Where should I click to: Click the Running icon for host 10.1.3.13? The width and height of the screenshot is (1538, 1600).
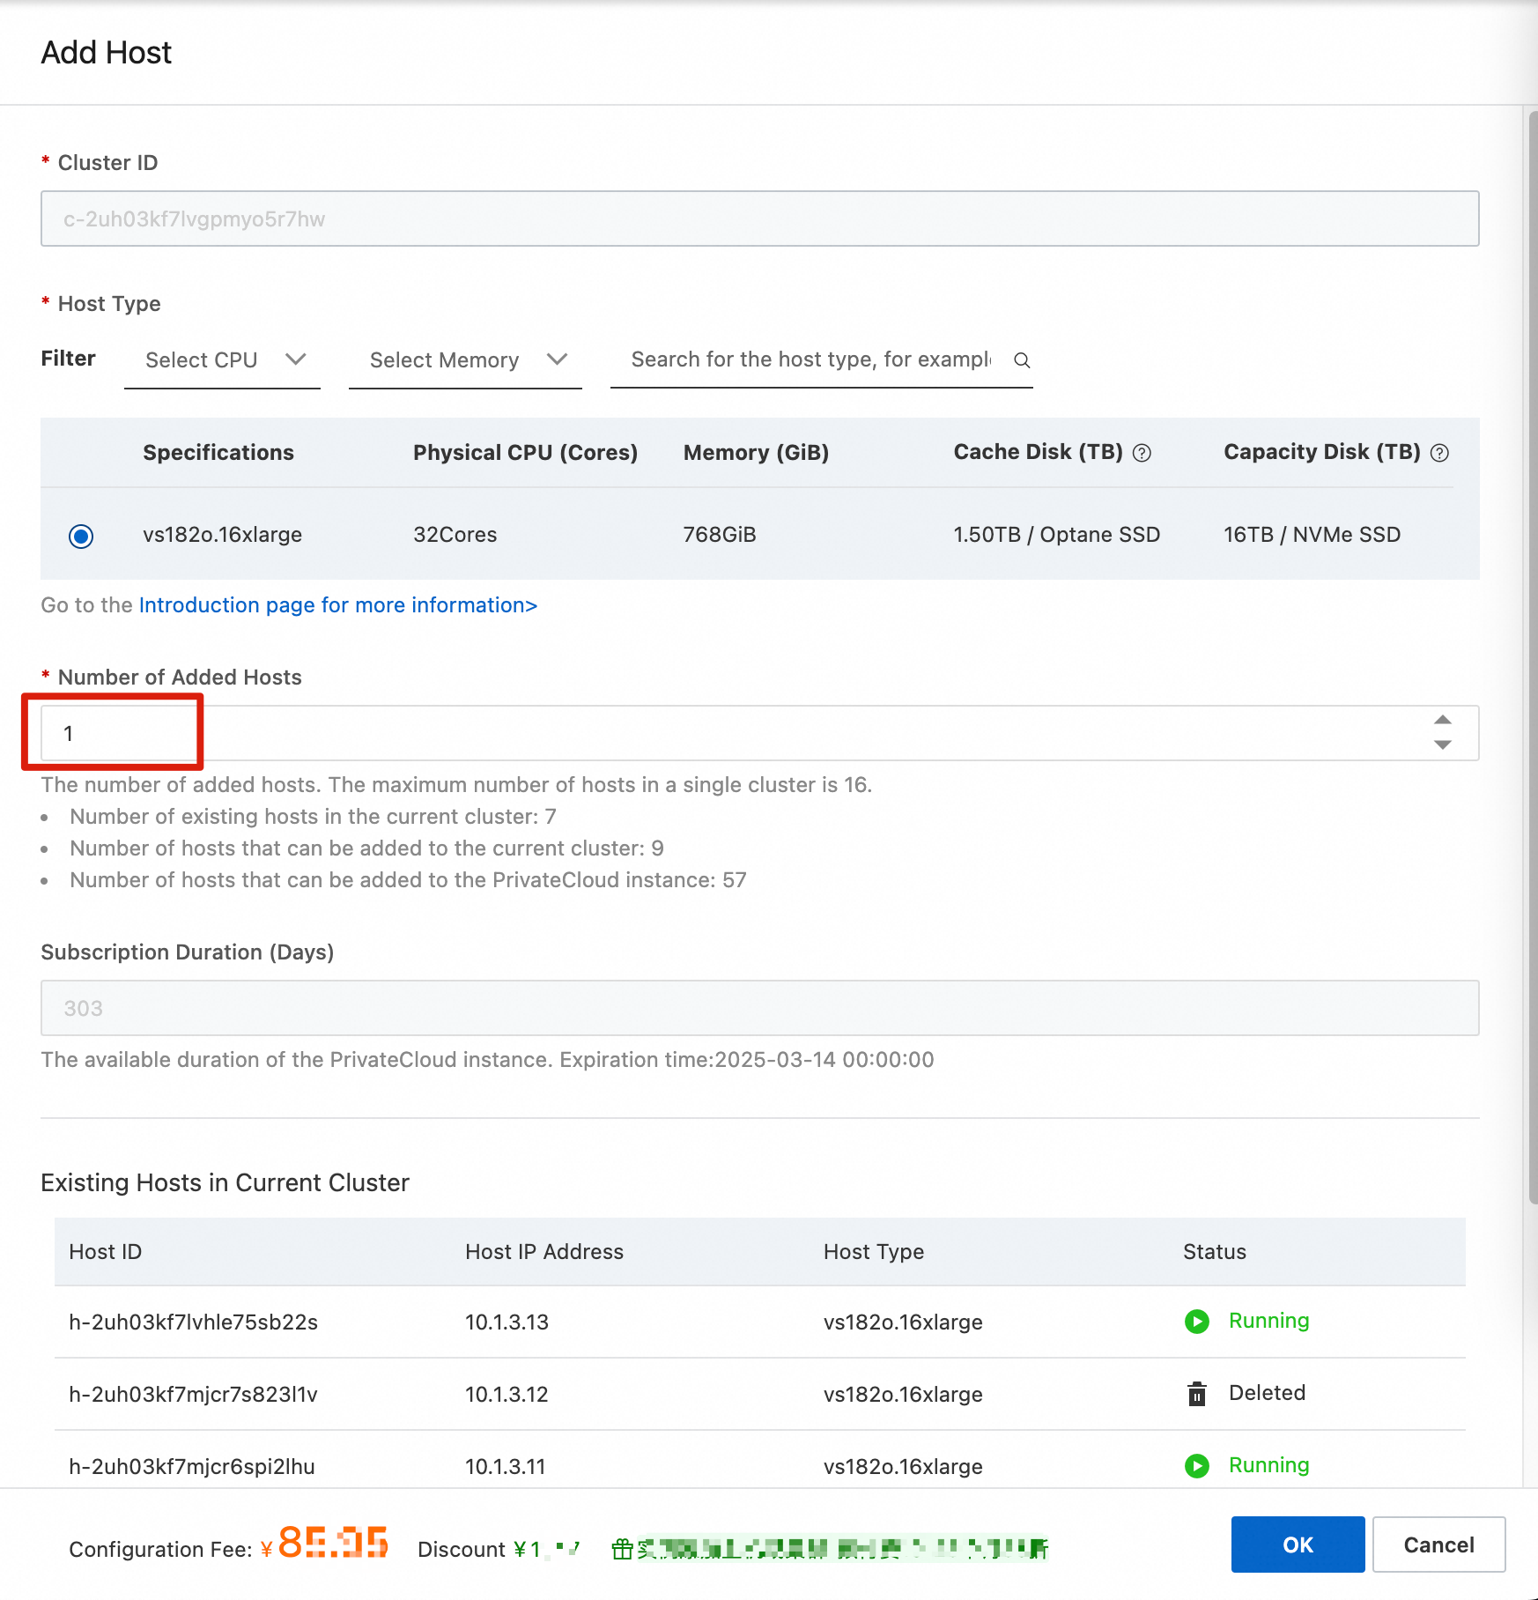(x=1197, y=1322)
